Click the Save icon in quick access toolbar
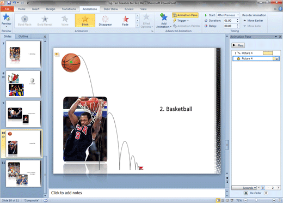This screenshot has width=283, height=203. pyautogui.click(x=9, y=3)
